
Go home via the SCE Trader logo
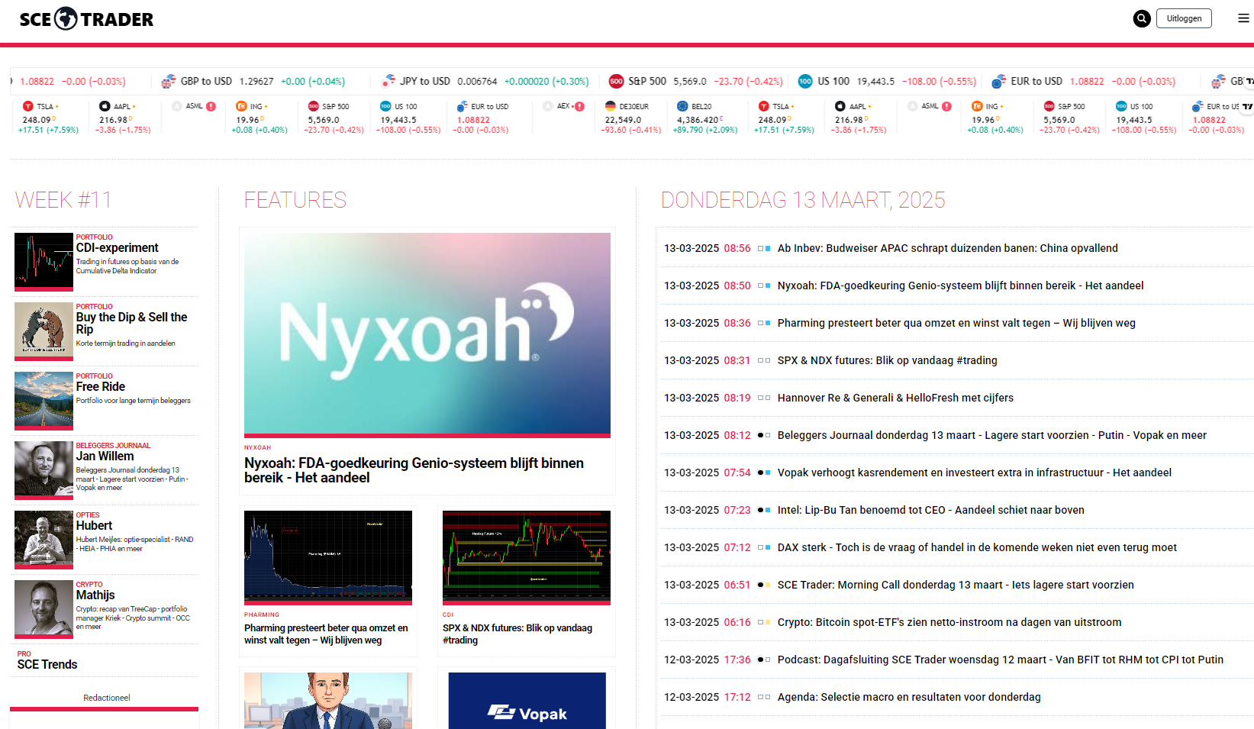(x=86, y=19)
